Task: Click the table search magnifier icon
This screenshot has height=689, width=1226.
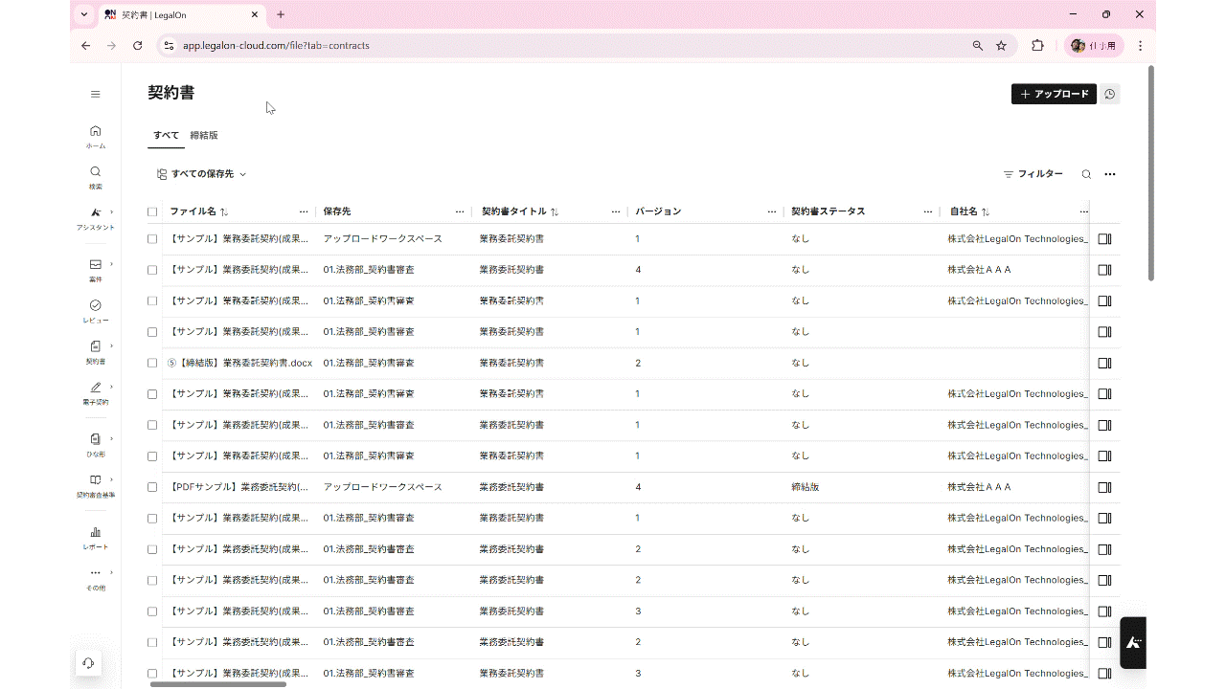Action: coord(1086,174)
